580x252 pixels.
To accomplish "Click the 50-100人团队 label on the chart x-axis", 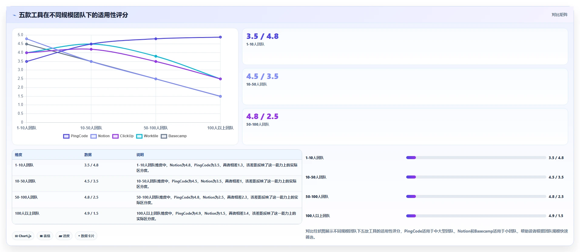I will [156, 128].
